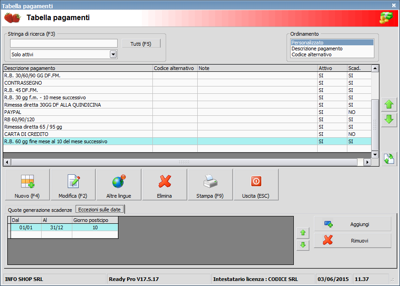This screenshot has width=400, height=286.
Task: Select the PAYPAL payment row
Action: pyautogui.click(x=187, y=112)
